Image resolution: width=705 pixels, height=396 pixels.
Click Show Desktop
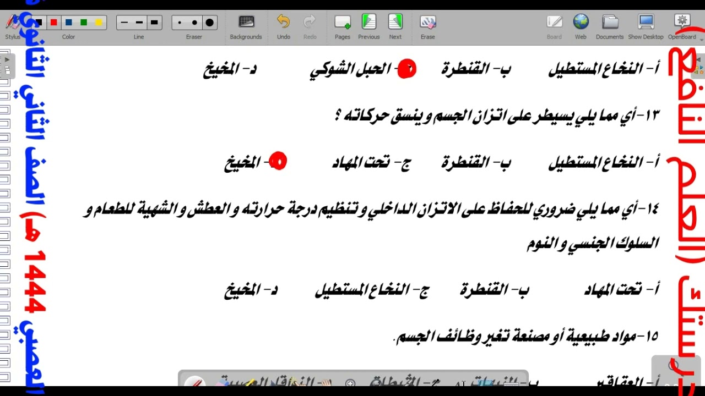[646, 27]
